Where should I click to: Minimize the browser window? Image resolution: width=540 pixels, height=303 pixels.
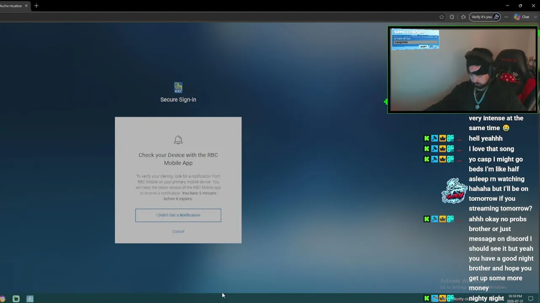[x=507, y=6]
